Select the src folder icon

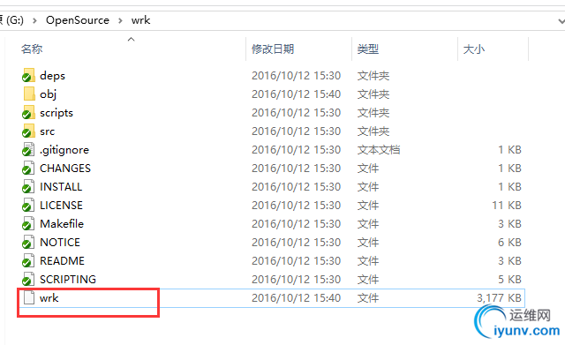click(x=28, y=131)
